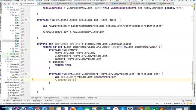196x110 pixels.
Task: Expand the drawable folder
Action: pyautogui.click(x=8, y=64)
